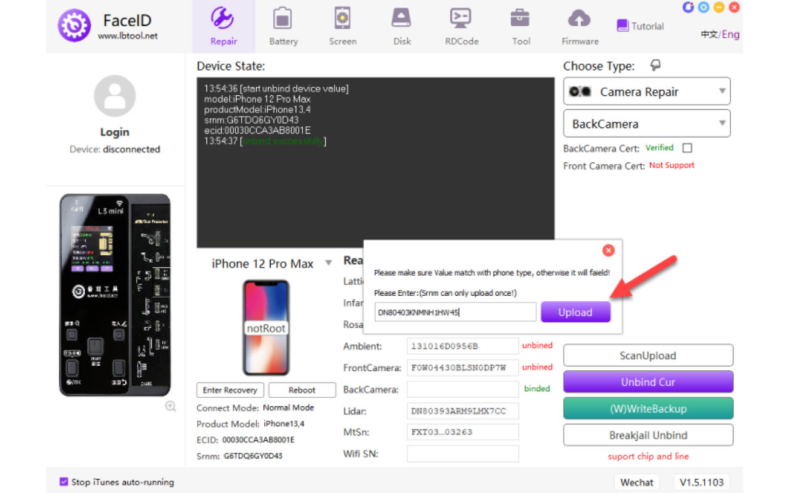Image resolution: width=789 pixels, height=493 pixels.
Task: Click the Srnm value G6TDQ6GY0D43 below the phone
Action: 253,456
